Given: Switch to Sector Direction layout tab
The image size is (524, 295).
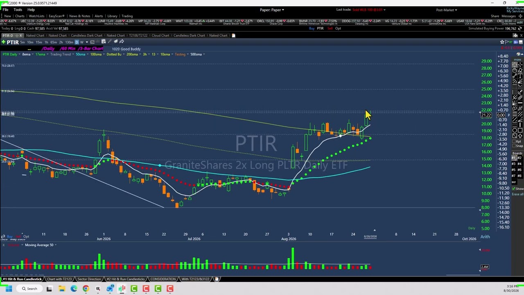Looking at the screenshot, I should click(89, 279).
